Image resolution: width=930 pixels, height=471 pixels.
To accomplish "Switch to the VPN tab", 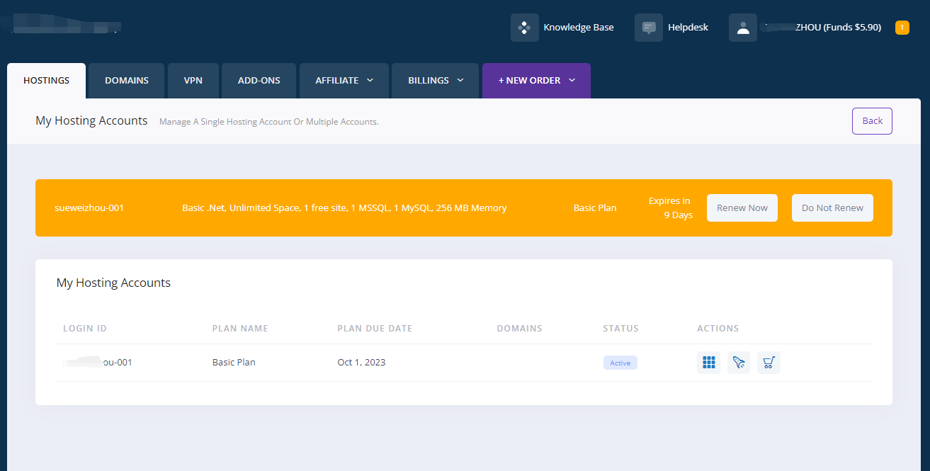I will tap(193, 81).
